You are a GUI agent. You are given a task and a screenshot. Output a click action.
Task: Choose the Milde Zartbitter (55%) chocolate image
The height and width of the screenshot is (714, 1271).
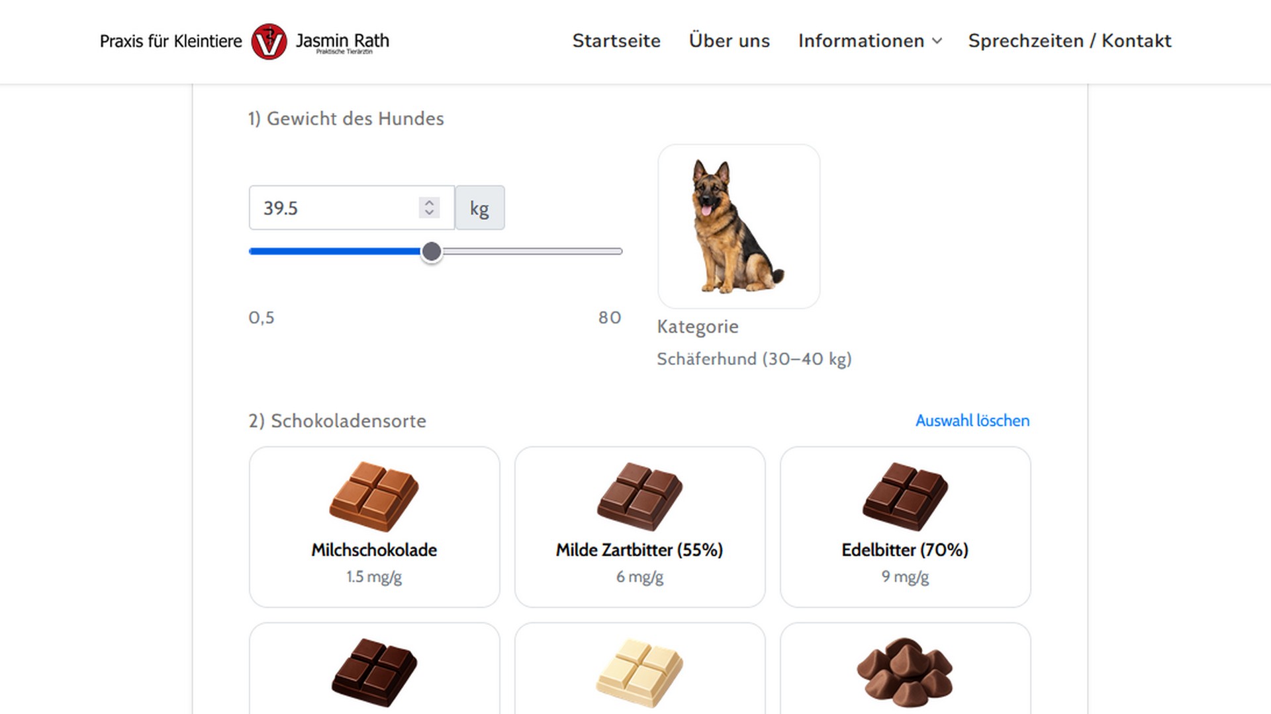(639, 496)
